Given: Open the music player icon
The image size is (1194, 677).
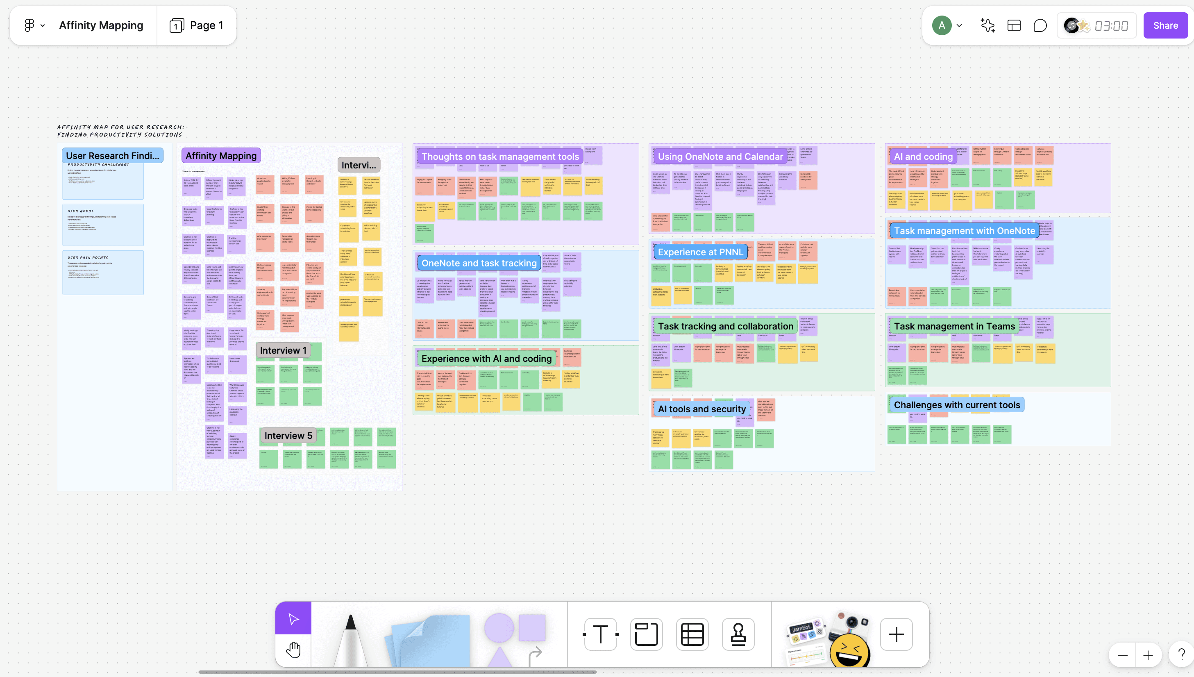Looking at the screenshot, I should click(1071, 25).
